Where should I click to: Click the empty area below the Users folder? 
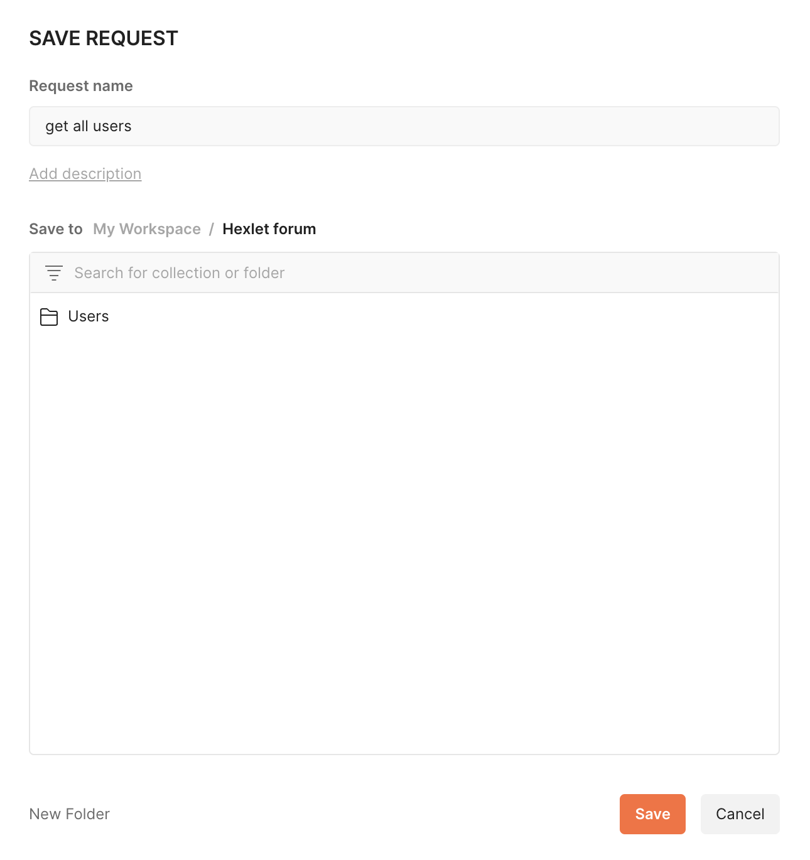[x=404, y=534]
